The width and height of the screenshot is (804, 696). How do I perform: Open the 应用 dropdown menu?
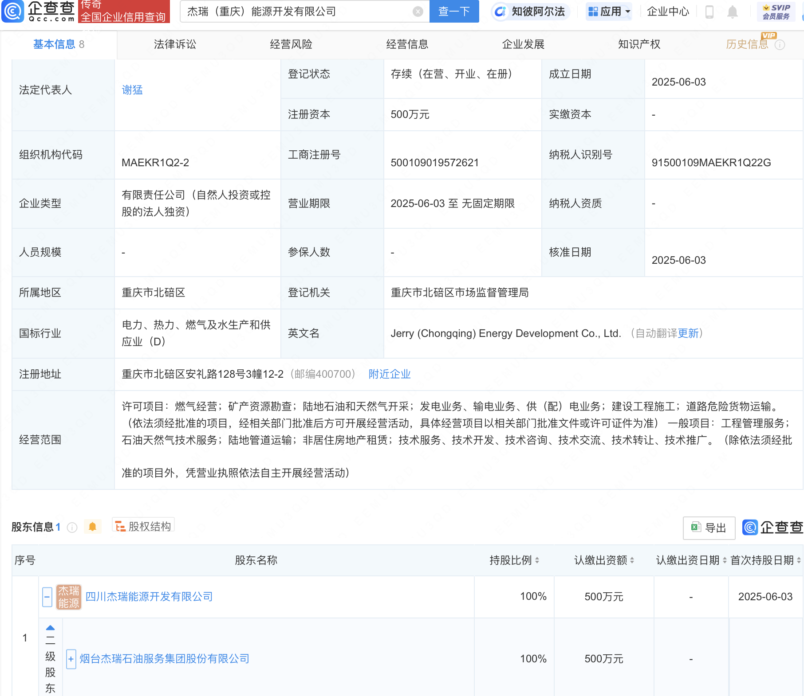[608, 11]
